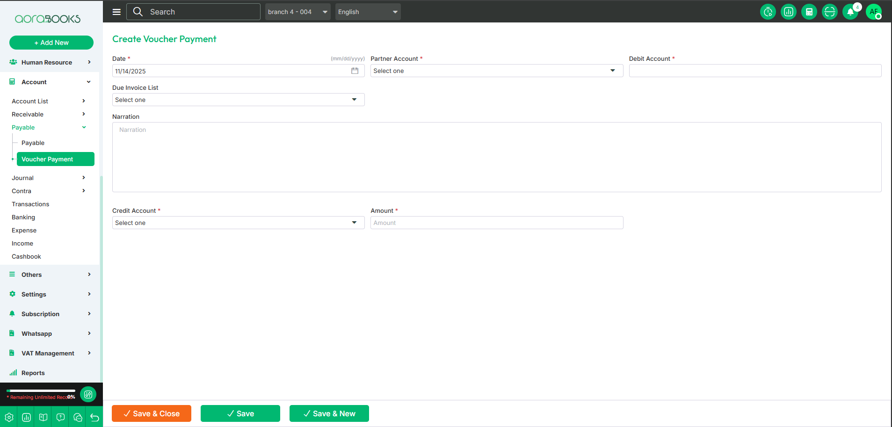892x427 pixels.
Task: Expand the Credit Account dropdown
Action: click(238, 223)
